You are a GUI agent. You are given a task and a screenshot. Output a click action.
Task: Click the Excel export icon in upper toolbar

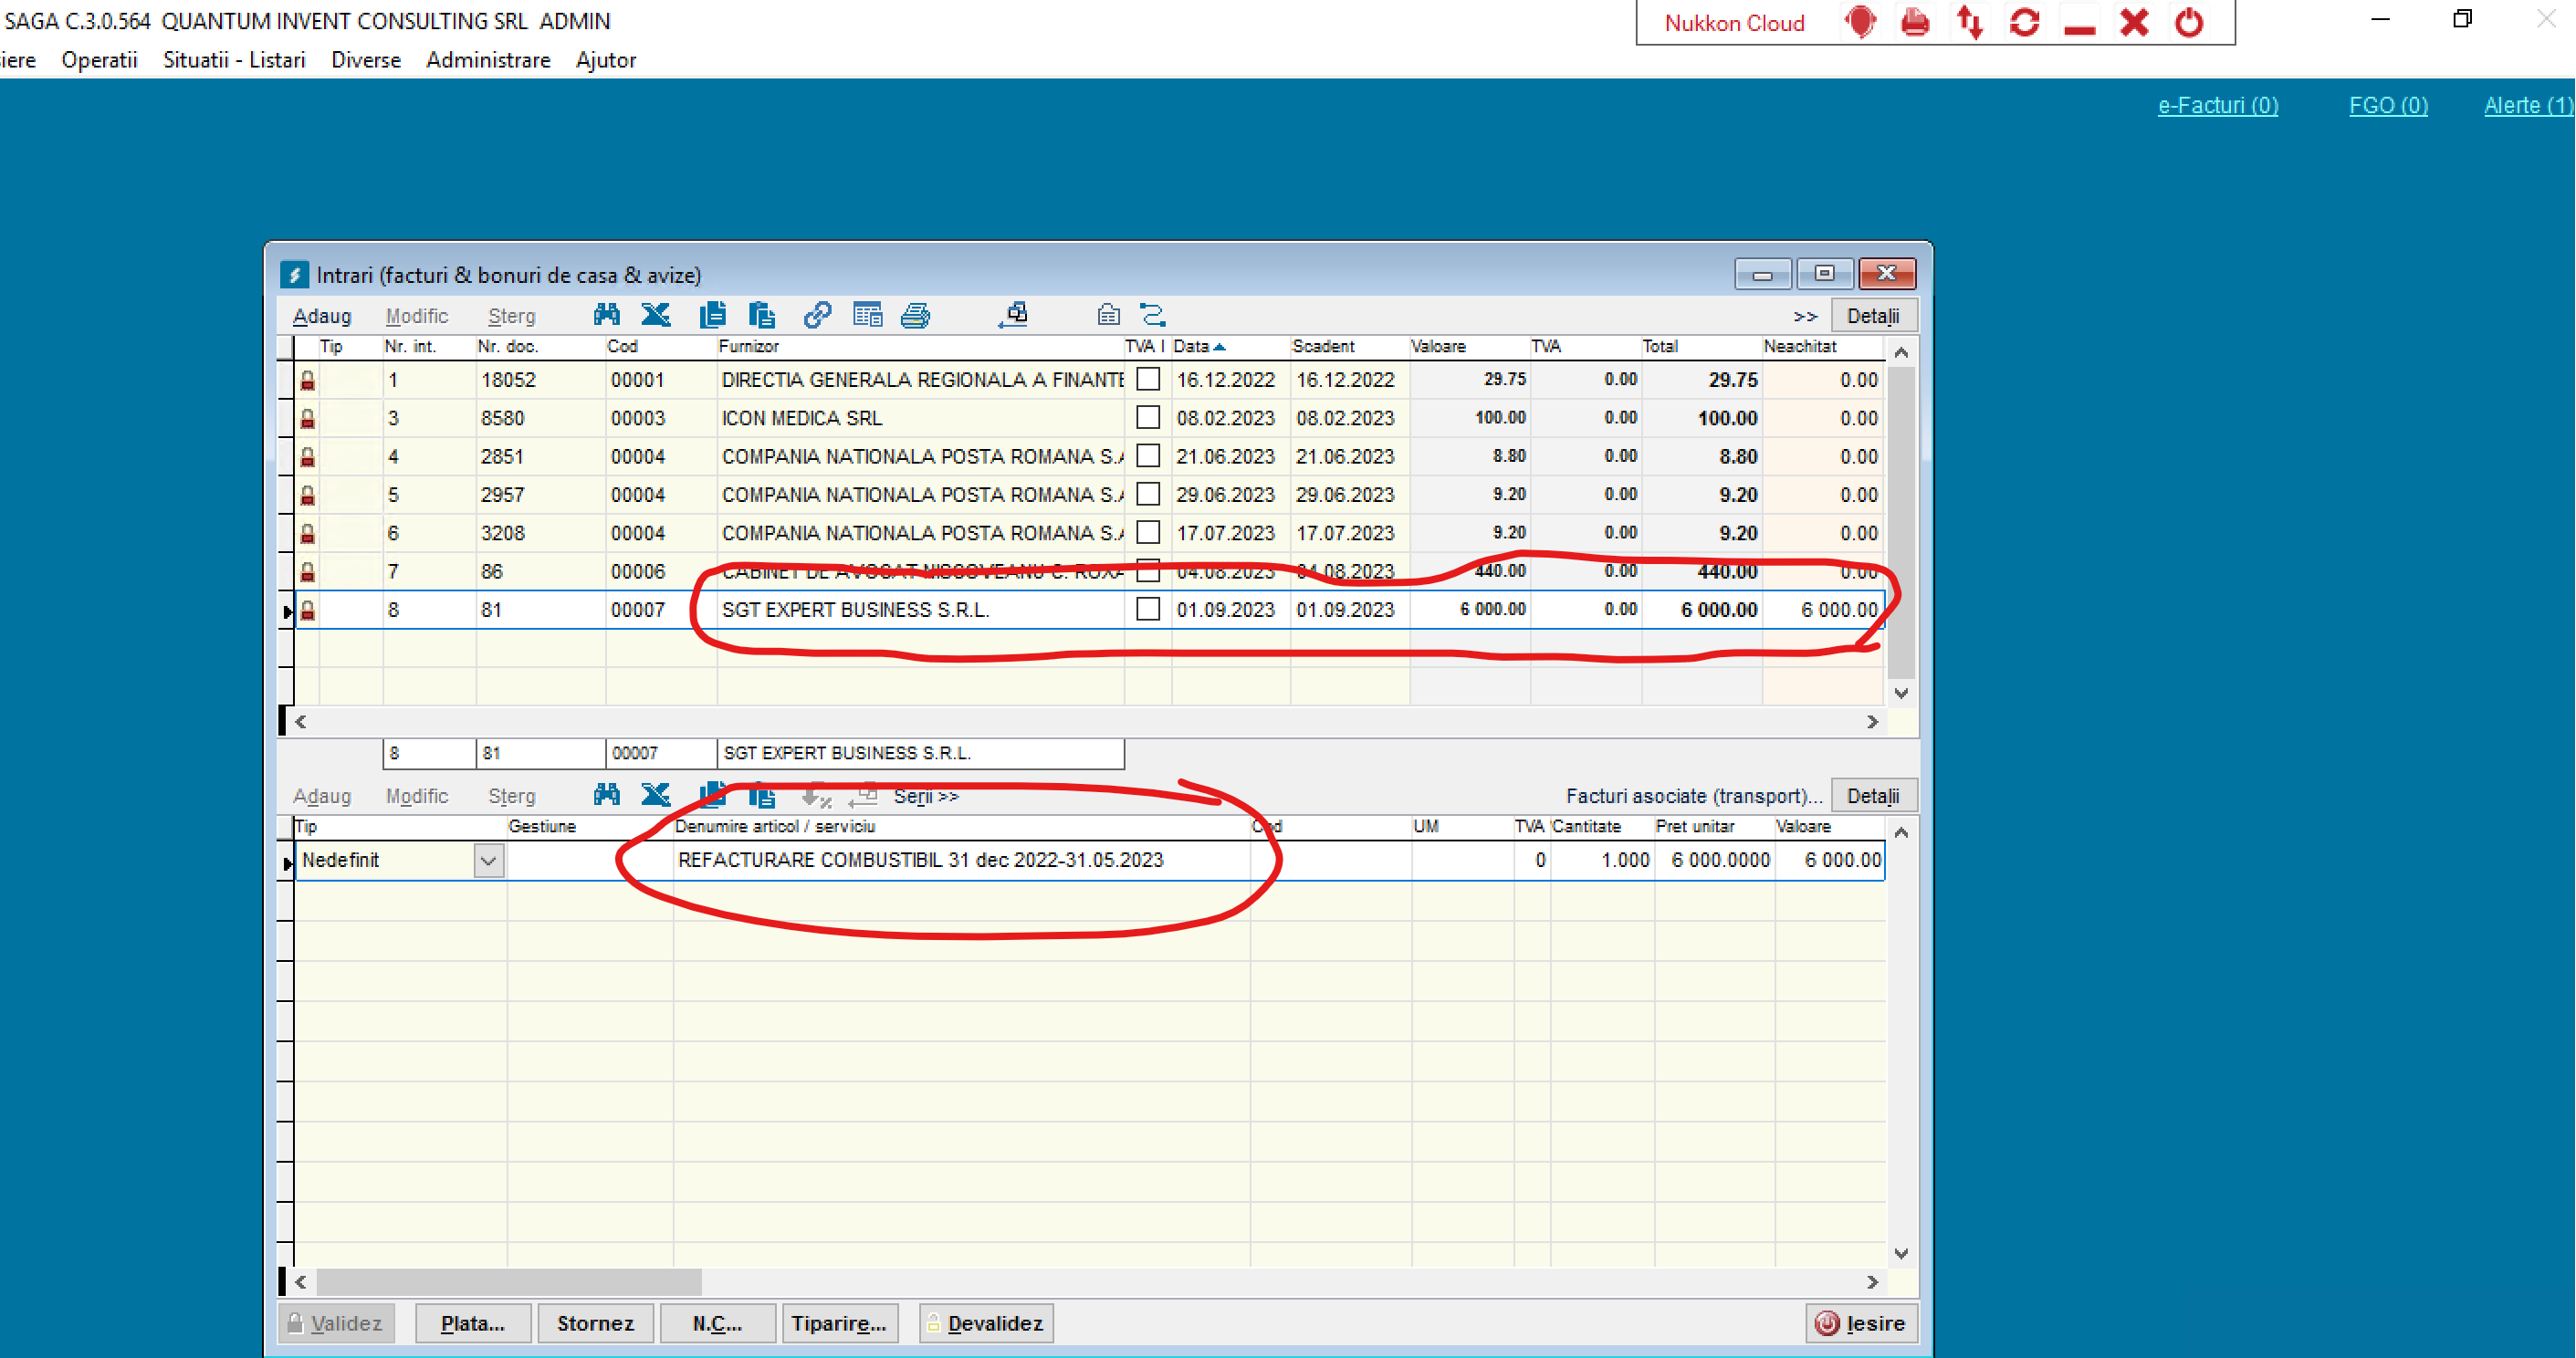coord(656,315)
